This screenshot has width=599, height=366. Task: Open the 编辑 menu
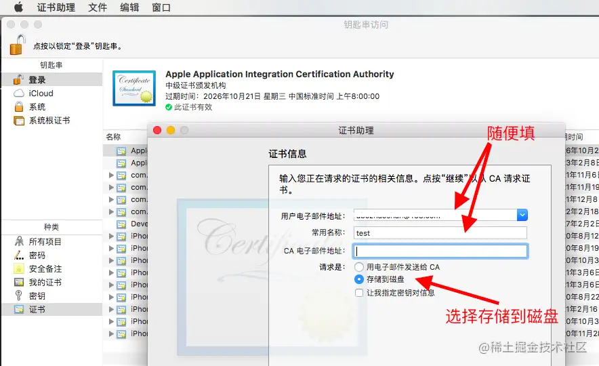point(129,7)
